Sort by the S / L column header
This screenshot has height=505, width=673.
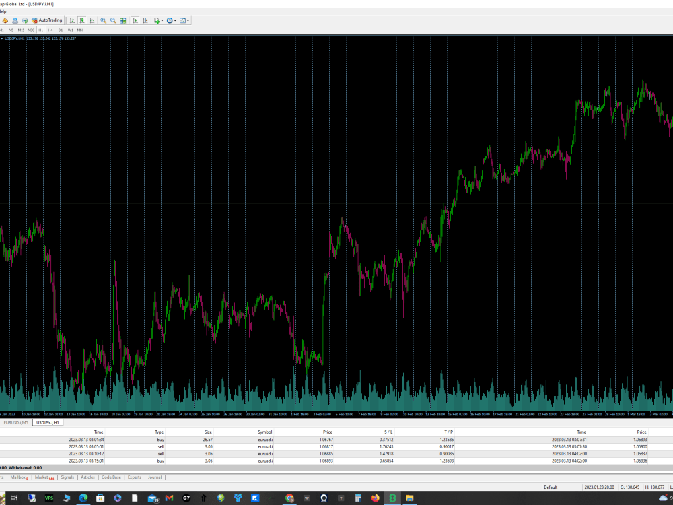point(388,432)
